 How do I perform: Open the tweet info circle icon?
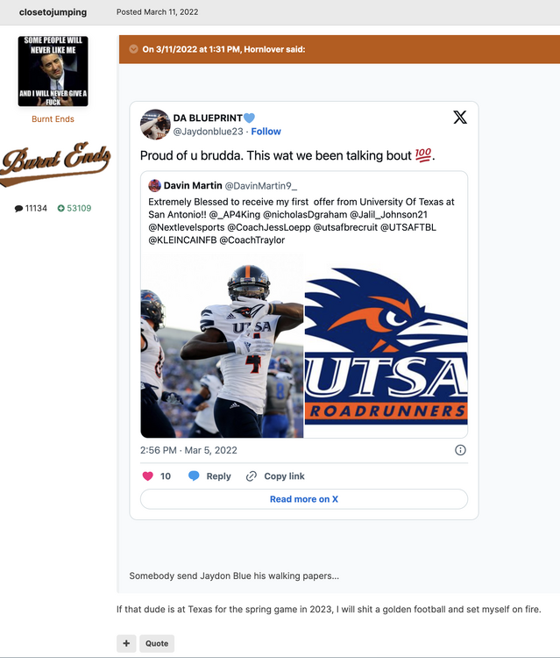click(460, 450)
